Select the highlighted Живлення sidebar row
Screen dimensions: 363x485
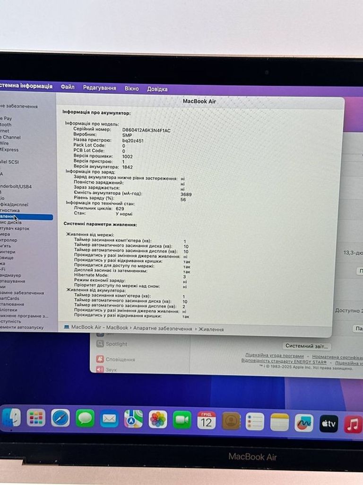(x=26, y=217)
